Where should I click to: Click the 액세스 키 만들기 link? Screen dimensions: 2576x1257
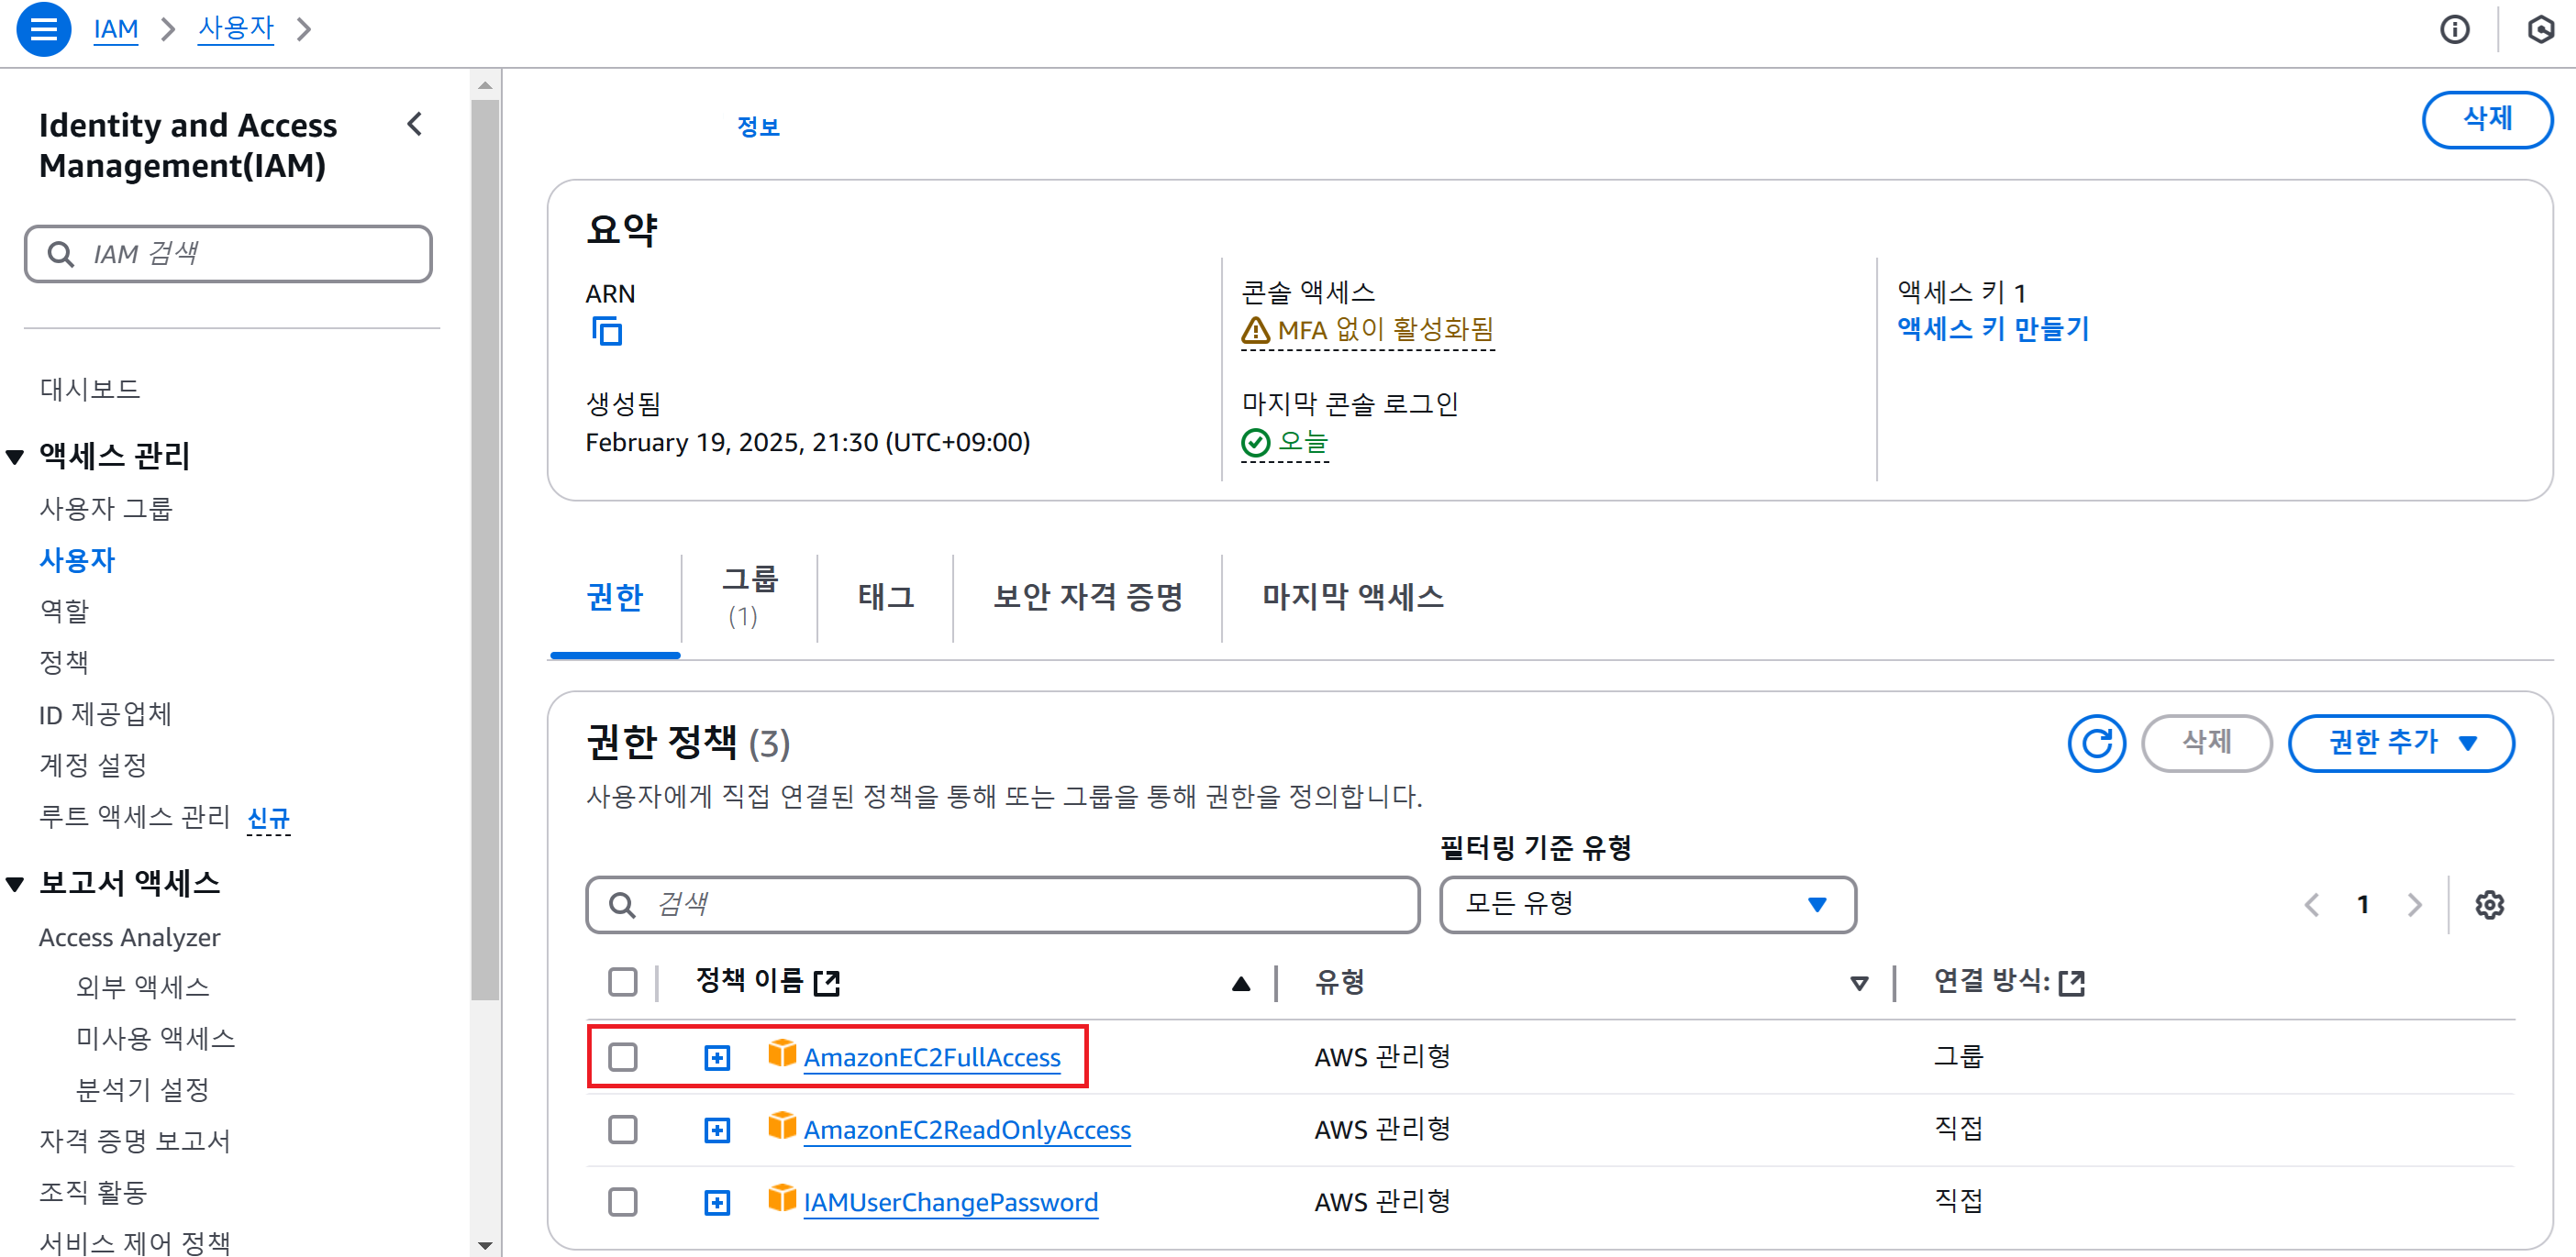1993,329
